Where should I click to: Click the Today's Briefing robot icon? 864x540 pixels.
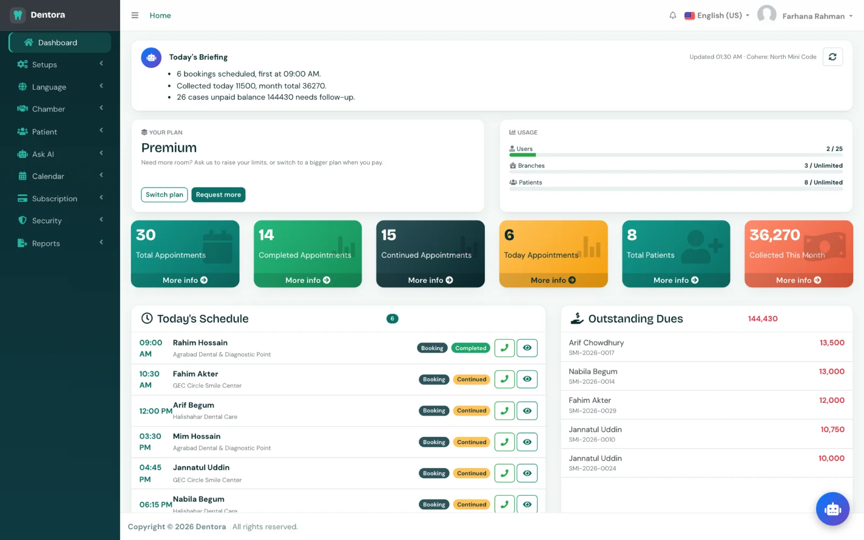pos(151,57)
